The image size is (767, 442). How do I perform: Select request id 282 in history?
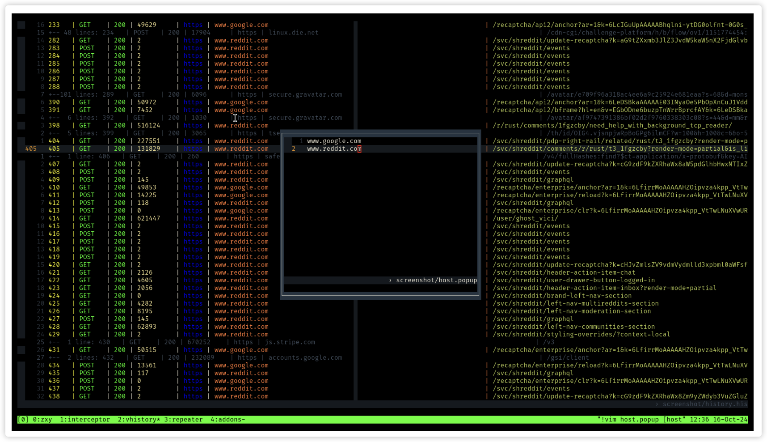(x=54, y=40)
